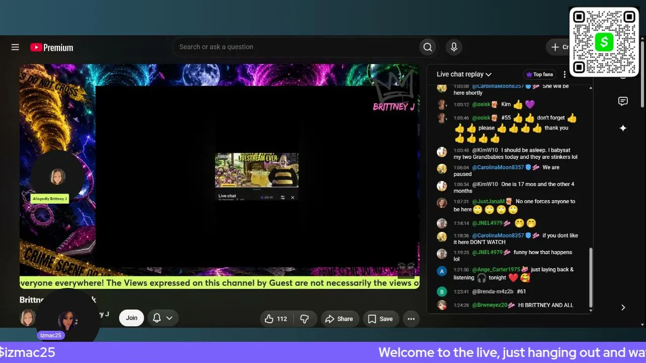Image resolution: width=646 pixels, height=363 pixels.
Task: Click the chat message 'HI BRITTNEY AND ALL'
Action: (546, 305)
